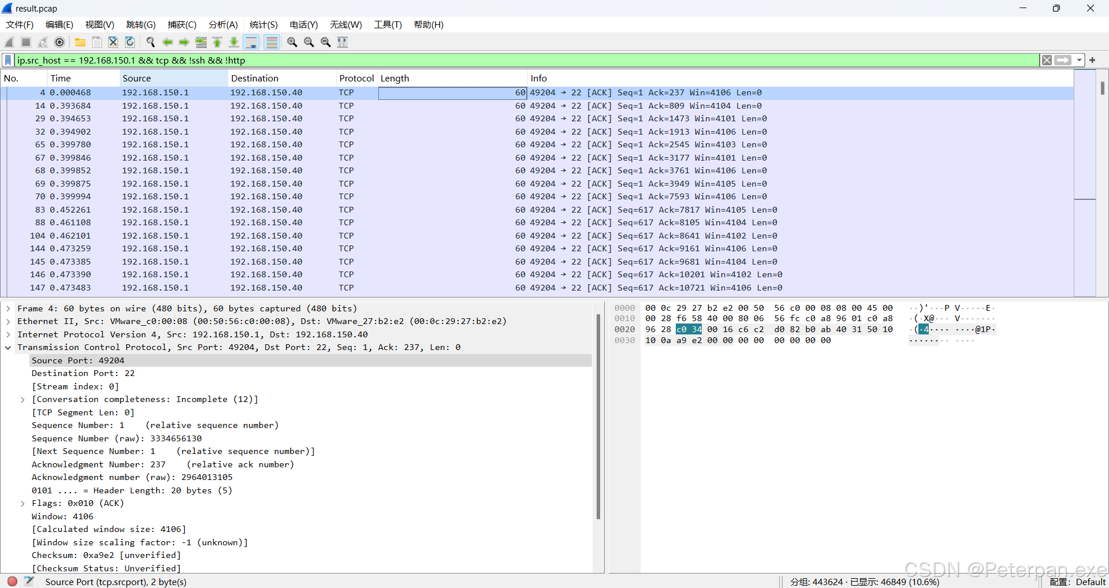Open capture file properties icon
The width and height of the screenshot is (1109, 588).
pos(29,581)
